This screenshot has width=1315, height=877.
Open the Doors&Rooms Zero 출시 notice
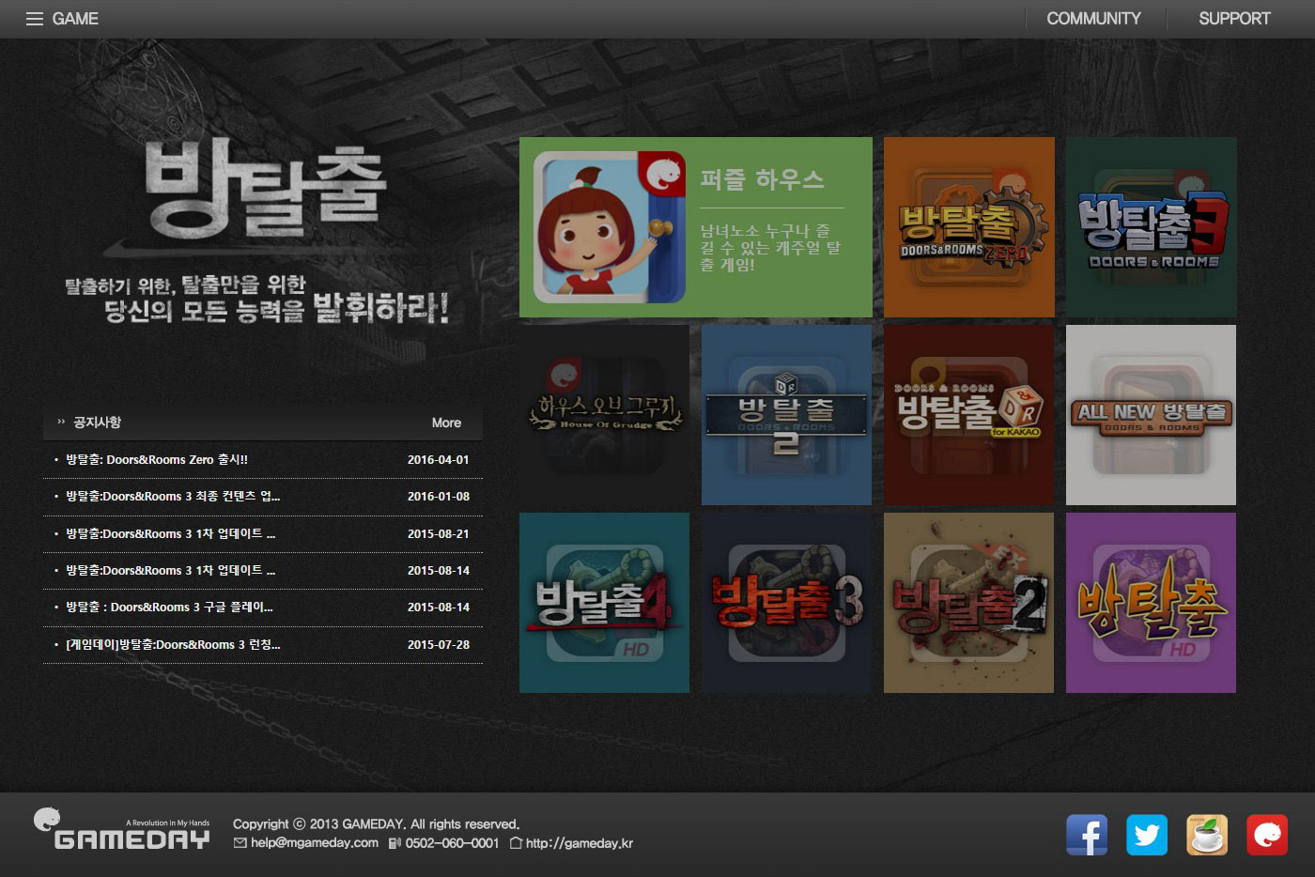(263, 460)
